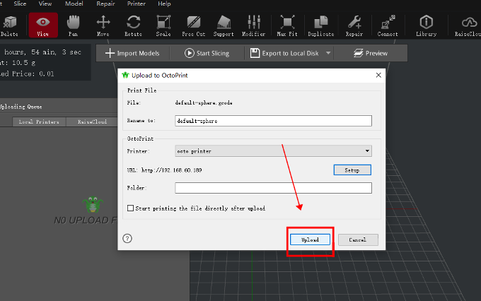Image resolution: width=481 pixels, height=301 pixels.
Task: Open the Slice menu
Action: (20, 4)
